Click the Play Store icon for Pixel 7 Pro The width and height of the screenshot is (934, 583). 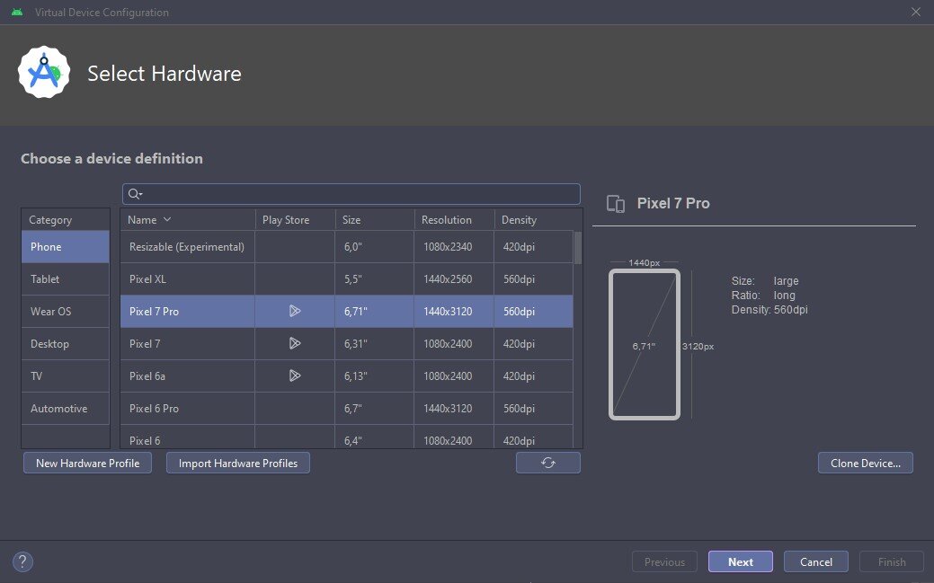pos(295,311)
